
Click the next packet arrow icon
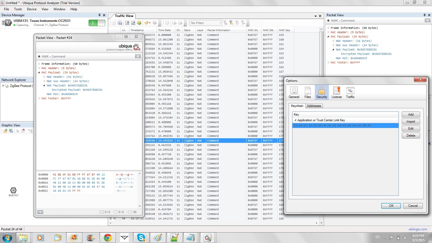[x=180, y=23]
